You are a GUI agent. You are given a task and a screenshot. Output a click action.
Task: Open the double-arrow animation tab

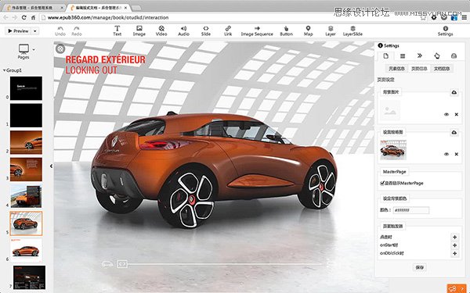tap(420, 55)
